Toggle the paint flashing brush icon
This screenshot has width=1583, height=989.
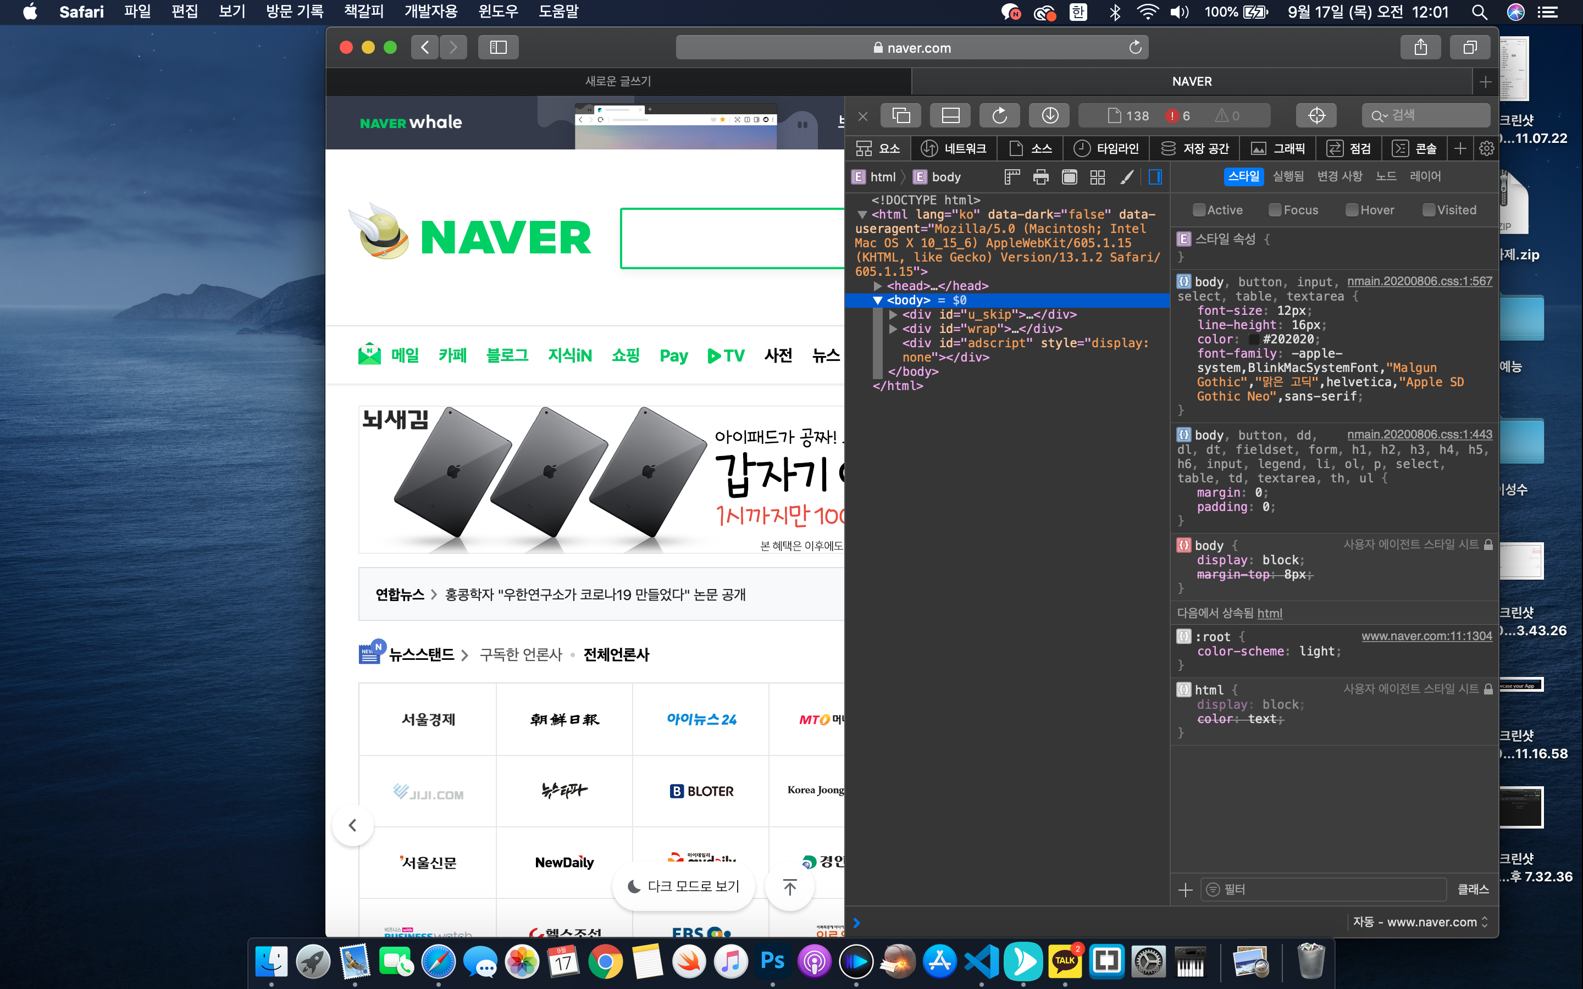[x=1126, y=176]
